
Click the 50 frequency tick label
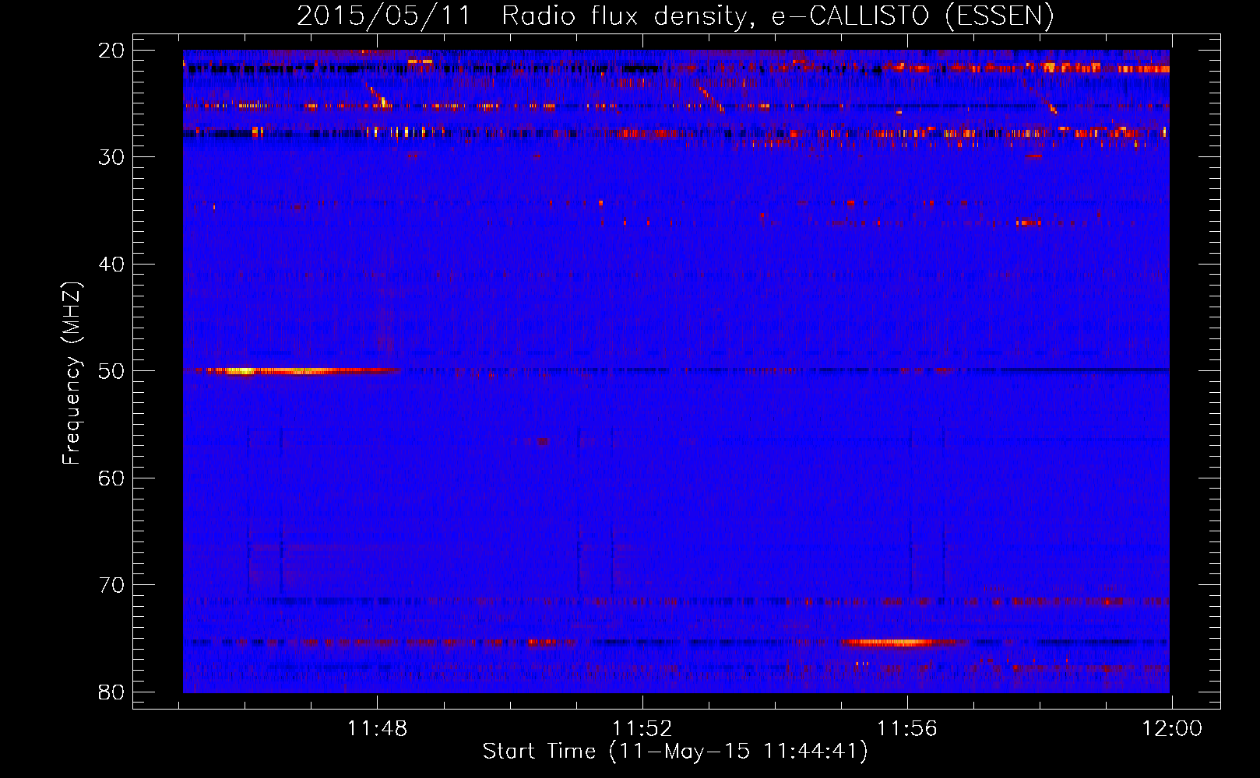[112, 371]
